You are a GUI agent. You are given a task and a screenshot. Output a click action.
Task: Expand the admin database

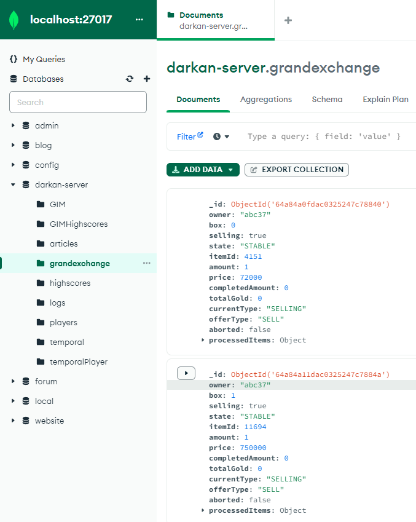pos(13,125)
